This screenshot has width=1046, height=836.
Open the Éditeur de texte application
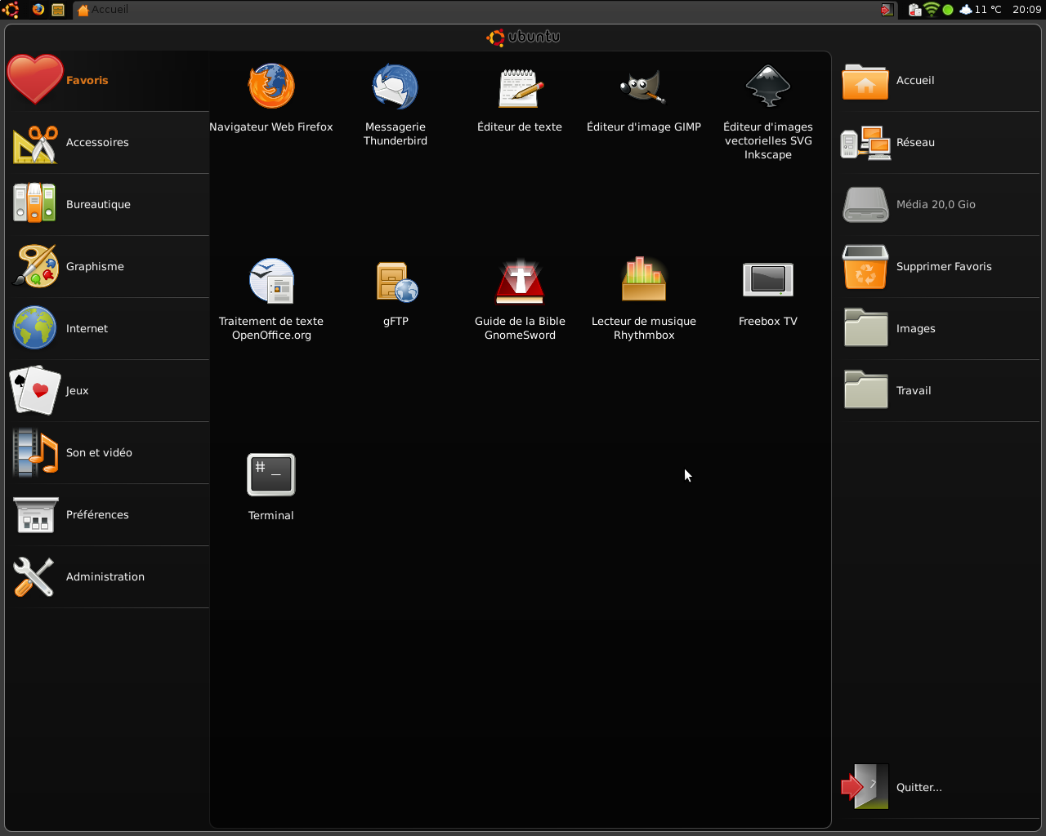[520, 97]
